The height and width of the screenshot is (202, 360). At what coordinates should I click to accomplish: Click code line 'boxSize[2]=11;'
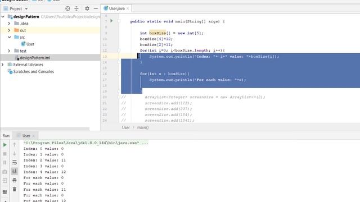[156, 45]
